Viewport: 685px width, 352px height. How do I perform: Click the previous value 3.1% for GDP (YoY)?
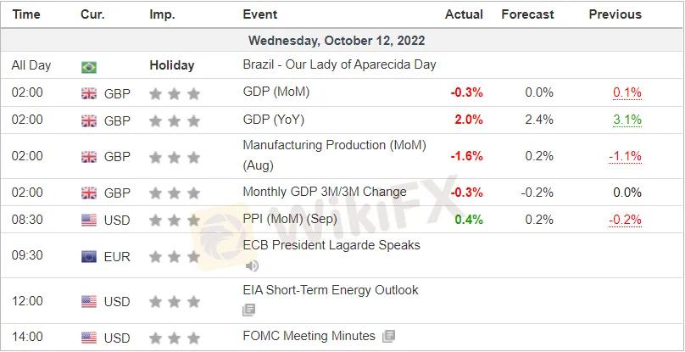(x=627, y=120)
